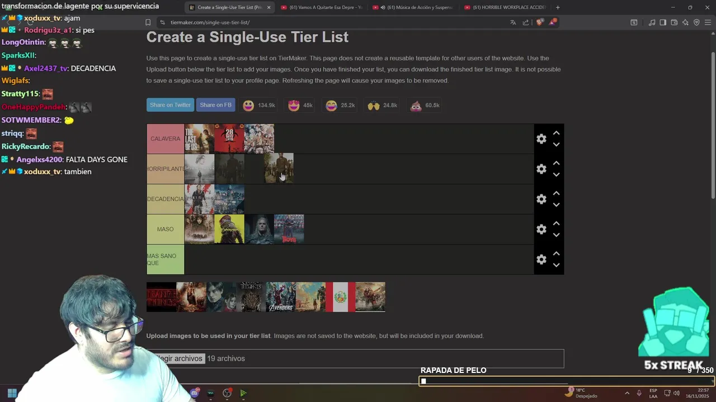Show hidden system tray icons
Image resolution: width=716 pixels, height=402 pixels.
627,393
